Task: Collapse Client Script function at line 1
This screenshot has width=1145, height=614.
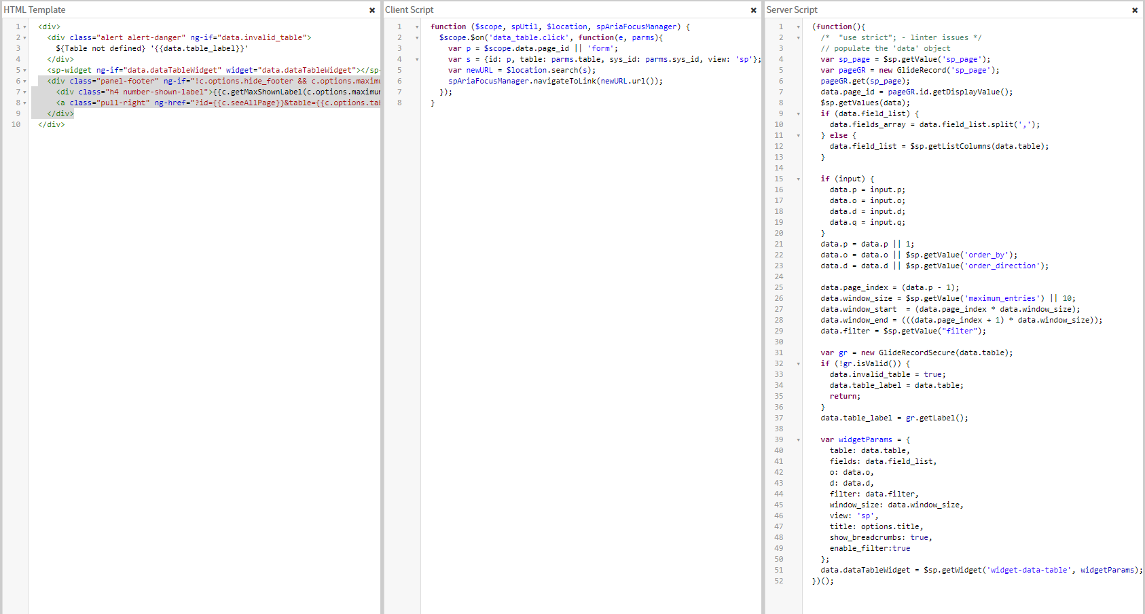Action: pos(417,27)
